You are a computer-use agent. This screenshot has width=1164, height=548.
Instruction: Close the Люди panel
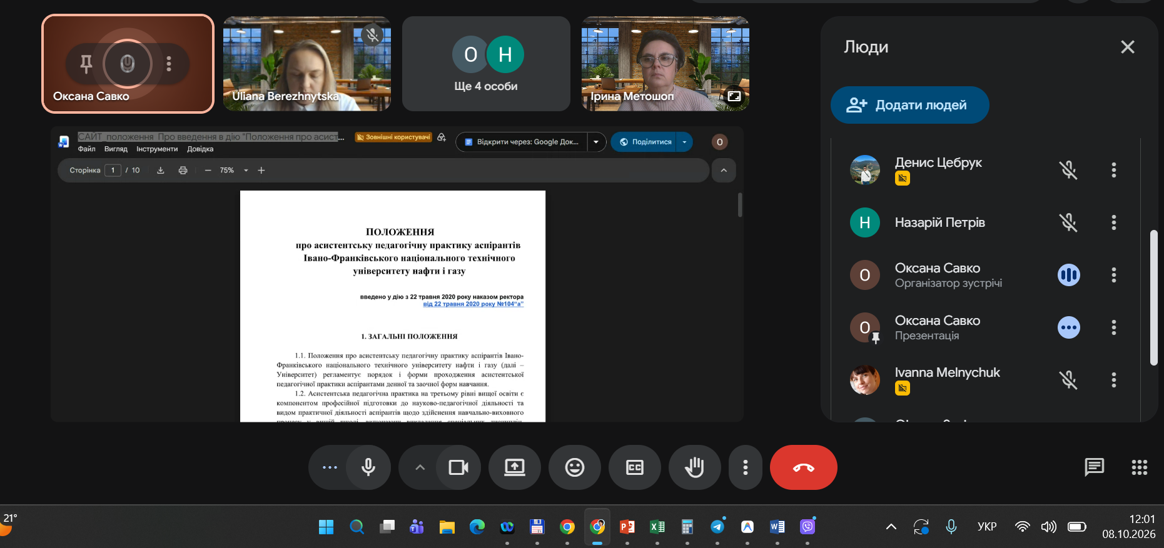(1128, 47)
